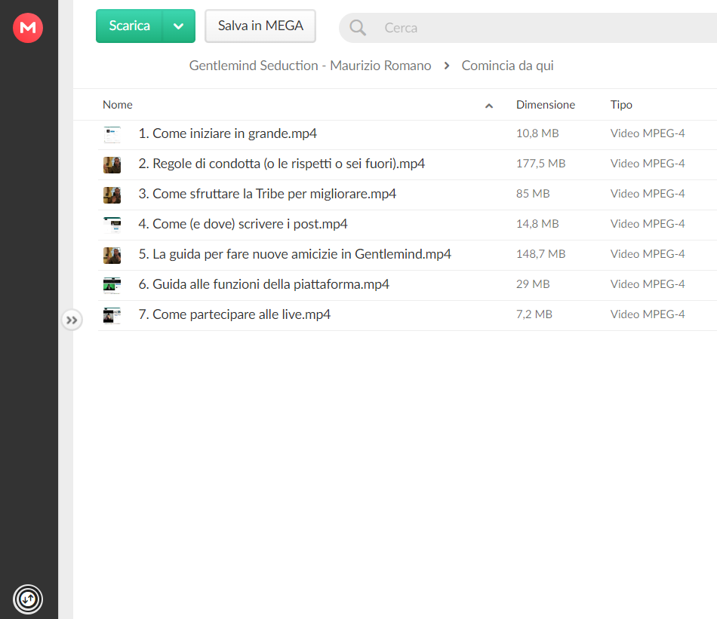Select thumbnail of Guida alle funzioni video

click(x=112, y=285)
